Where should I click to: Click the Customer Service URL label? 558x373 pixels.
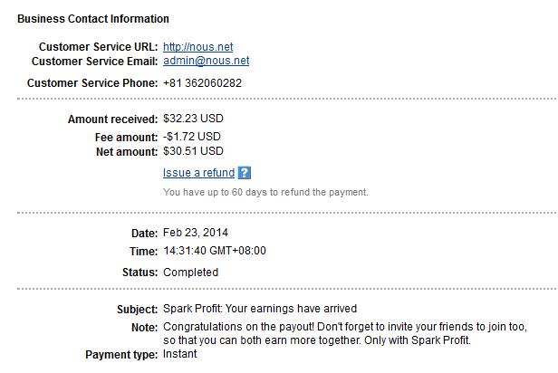tap(98, 47)
